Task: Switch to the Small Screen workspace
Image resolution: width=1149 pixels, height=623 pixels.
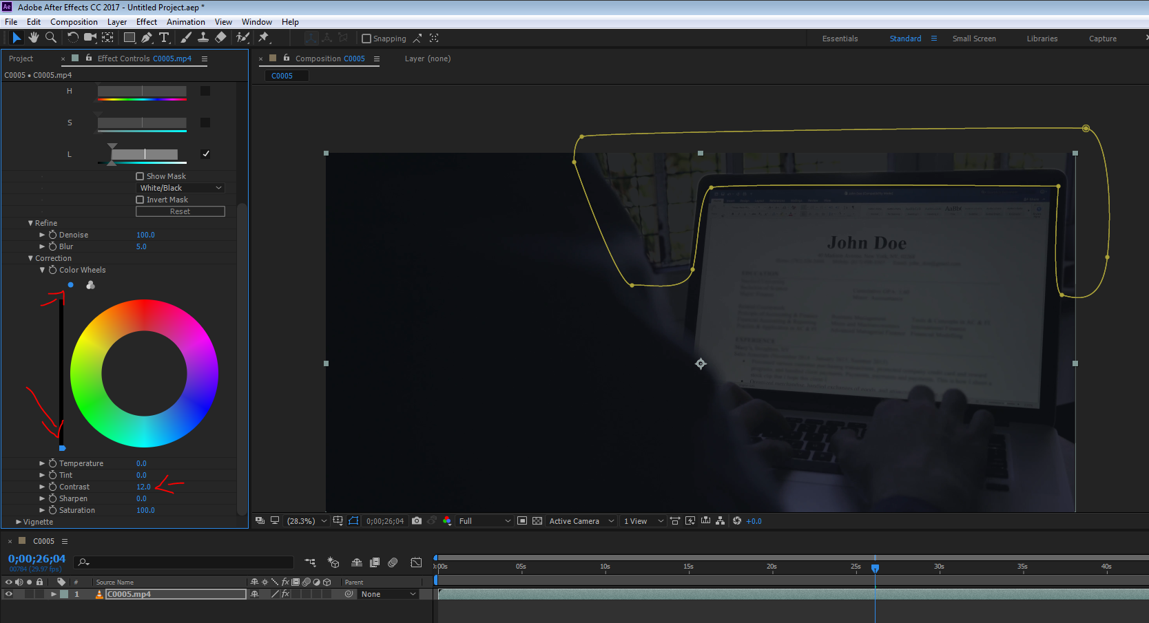Action: click(974, 39)
